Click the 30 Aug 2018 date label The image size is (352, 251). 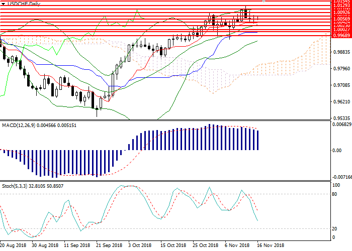click(x=45, y=245)
